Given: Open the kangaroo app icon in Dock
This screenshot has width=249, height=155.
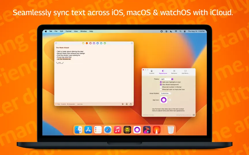Looking at the screenshot, I should coord(147,130).
